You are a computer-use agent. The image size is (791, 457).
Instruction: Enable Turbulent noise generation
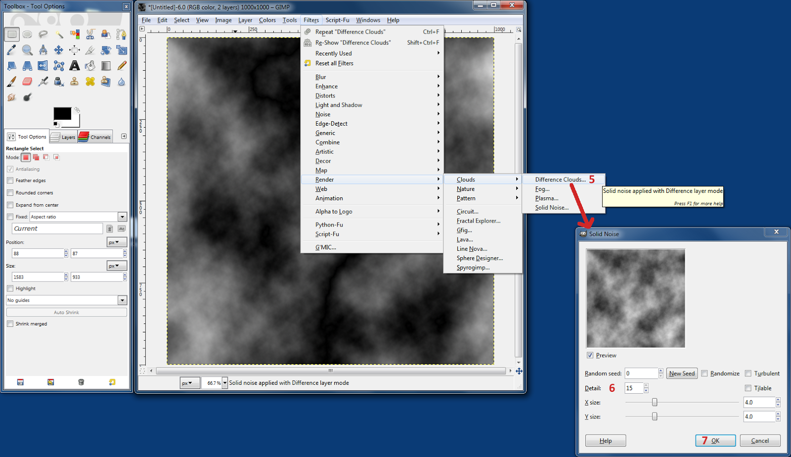(748, 373)
